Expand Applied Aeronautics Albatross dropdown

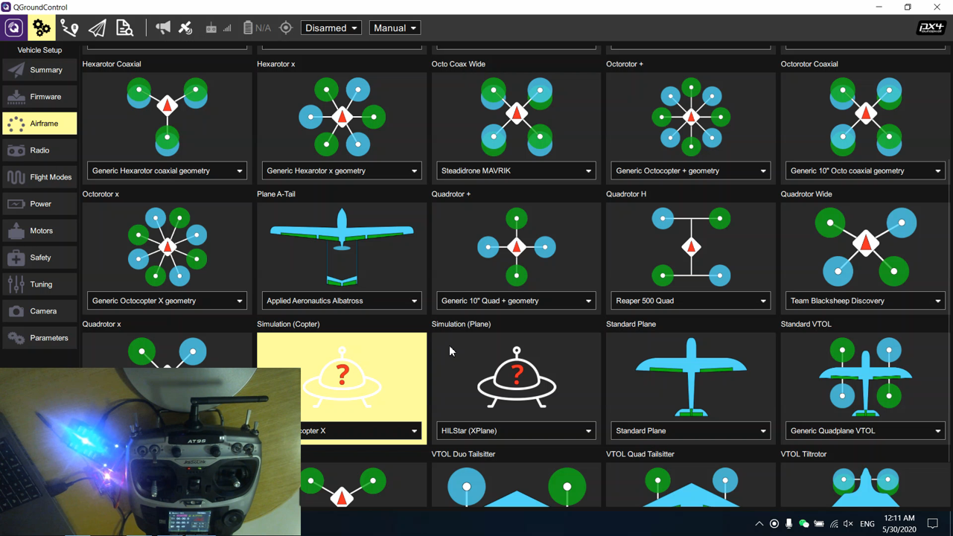342,301
